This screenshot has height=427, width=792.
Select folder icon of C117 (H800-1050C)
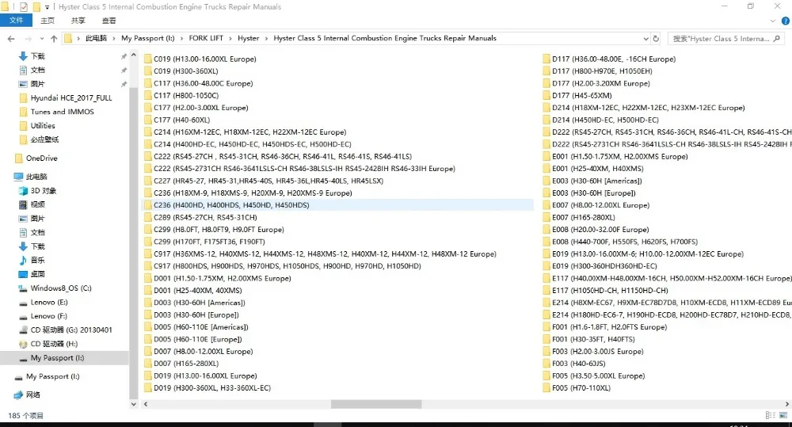[x=147, y=95]
